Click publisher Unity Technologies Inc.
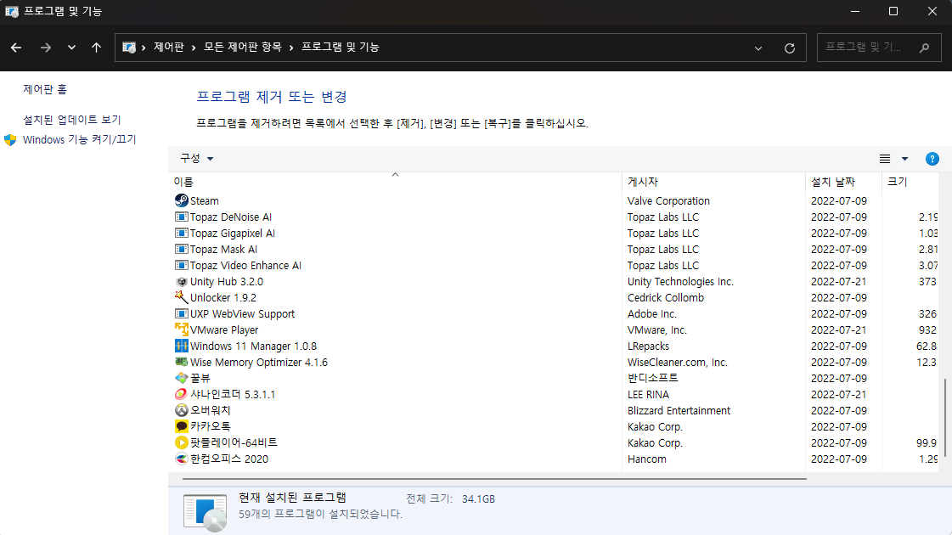952x535 pixels. point(680,282)
